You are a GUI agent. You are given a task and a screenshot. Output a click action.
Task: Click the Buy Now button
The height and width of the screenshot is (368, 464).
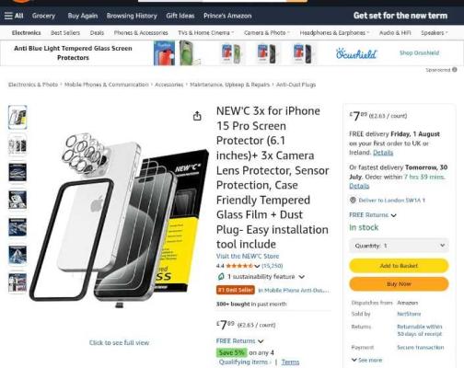[399, 284]
